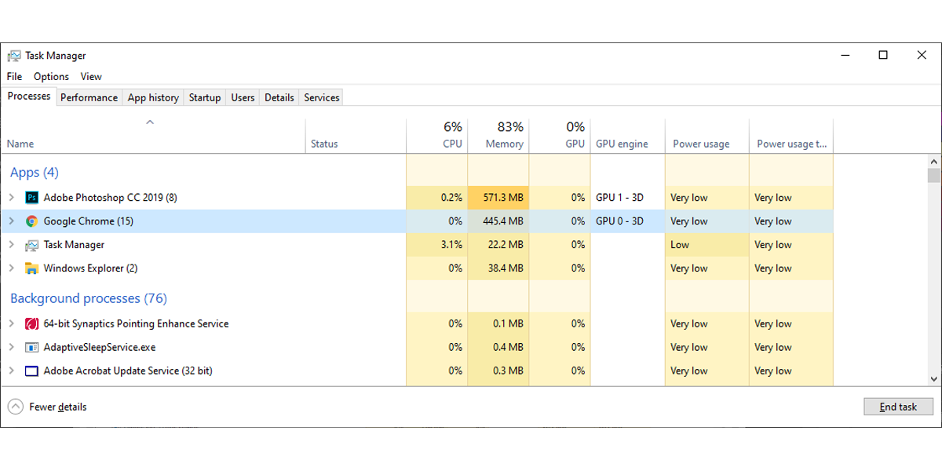Expand the Windows Explorer process group
The width and height of the screenshot is (942, 471).
(x=11, y=268)
